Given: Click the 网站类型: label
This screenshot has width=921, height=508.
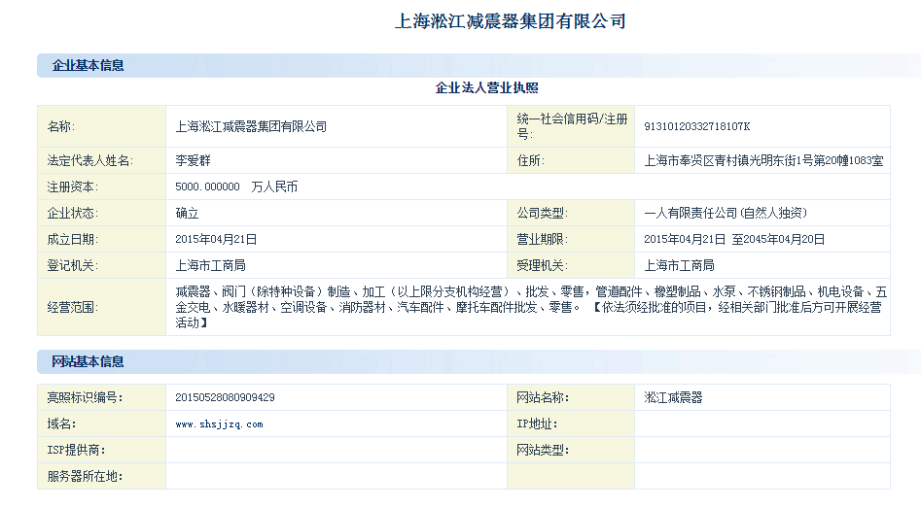Looking at the screenshot, I should (543, 450).
